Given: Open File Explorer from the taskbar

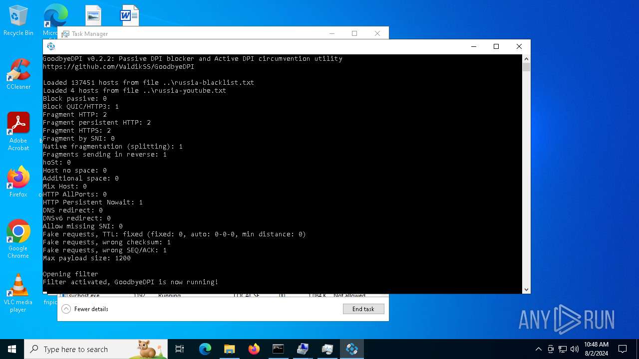Looking at the screenshot, I should [229, 349].
